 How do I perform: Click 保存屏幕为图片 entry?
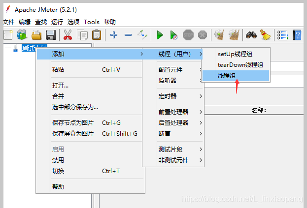tap(90, 134)
